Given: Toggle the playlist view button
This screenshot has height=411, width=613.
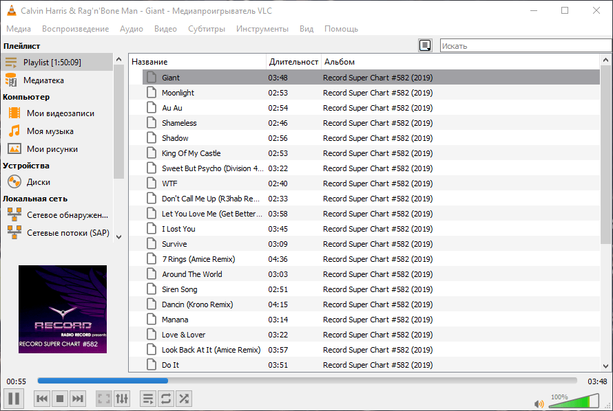Looking at the screenshot, I should pyautogui.click(x=148, y=398).
